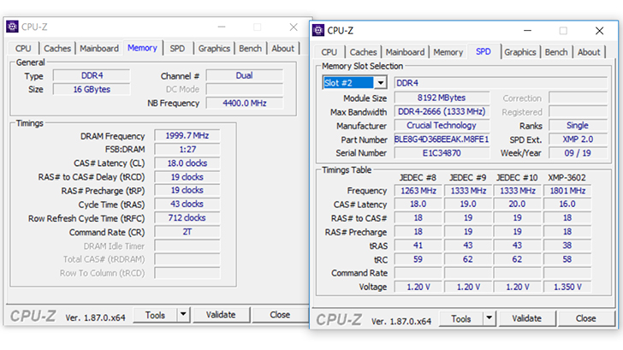Click Manufacturer value Crucial Technology

[x=442, y=126]
